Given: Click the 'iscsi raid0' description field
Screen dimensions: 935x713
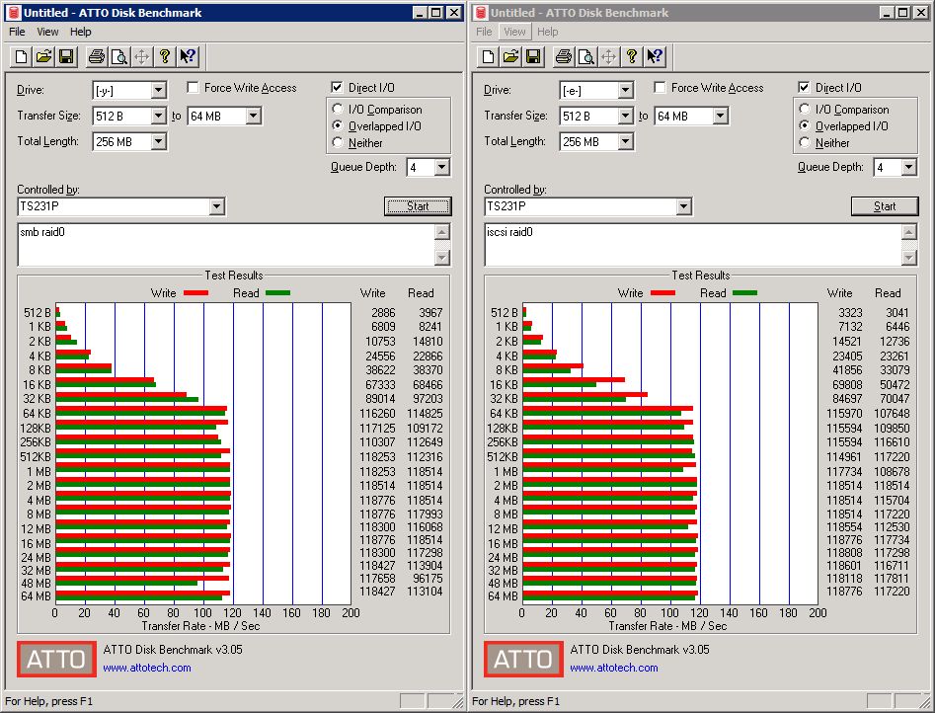Looking at the screenshot, I should pos(693,245).
